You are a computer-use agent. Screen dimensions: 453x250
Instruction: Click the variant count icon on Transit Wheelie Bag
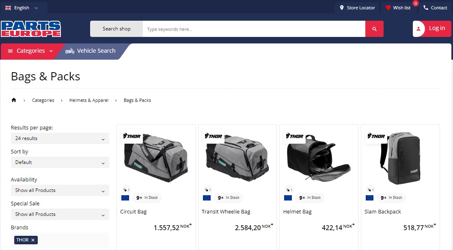click(208, 190)
